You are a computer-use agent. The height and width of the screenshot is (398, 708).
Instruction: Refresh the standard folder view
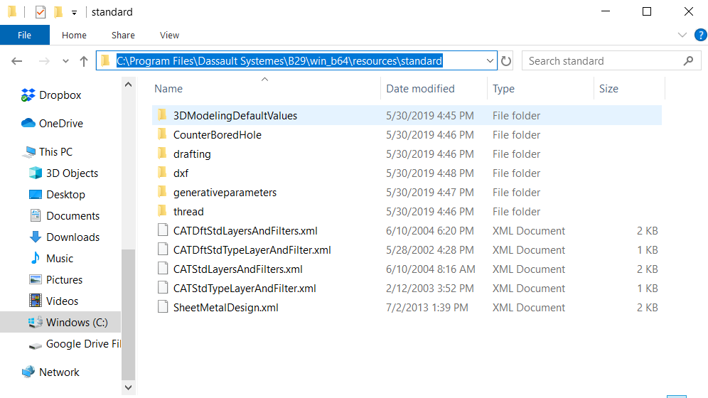click(506, 61)
